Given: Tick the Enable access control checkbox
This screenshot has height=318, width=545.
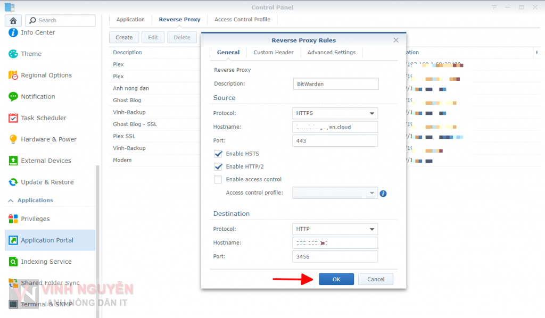Looking at the screenshot, I should pyautogui.click(x=218, y=180).
